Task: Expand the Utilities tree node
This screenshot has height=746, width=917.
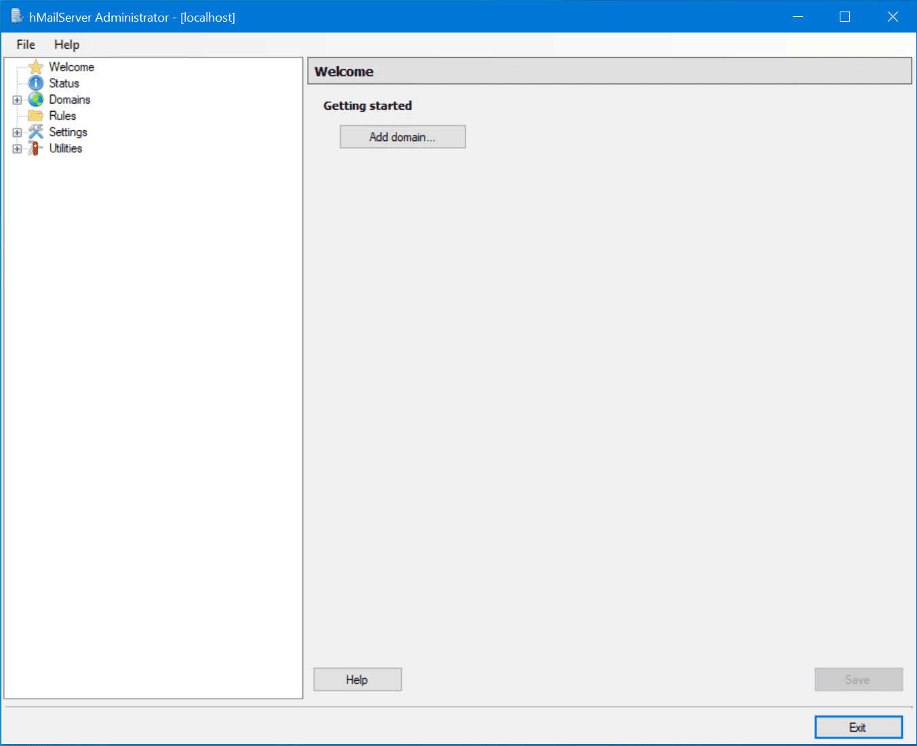Action: pos(17,148)
